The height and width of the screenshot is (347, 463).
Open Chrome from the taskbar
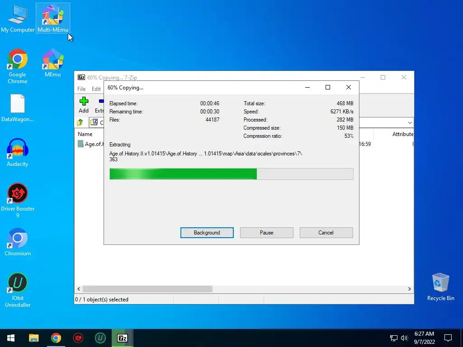point(56,338)
